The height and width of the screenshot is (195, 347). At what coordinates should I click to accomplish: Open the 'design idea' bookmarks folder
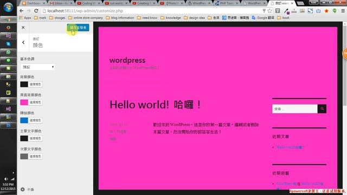click(194, 18)
